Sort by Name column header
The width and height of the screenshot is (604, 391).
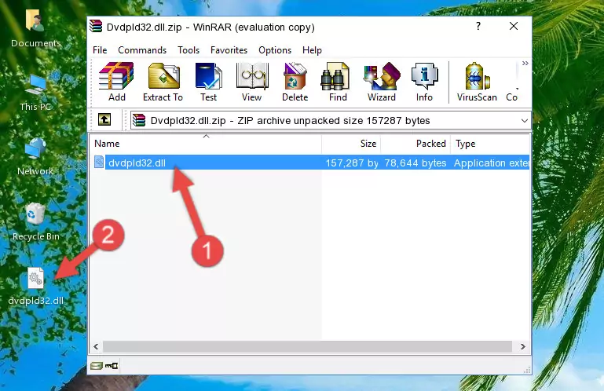206,144
